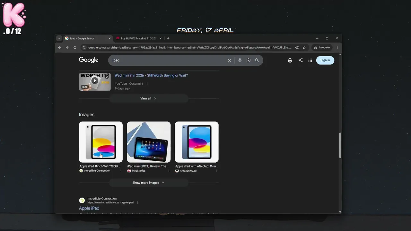Reload the Google search page
The image size is (411, 231).
pyautogui.click(x=75, y=47)
